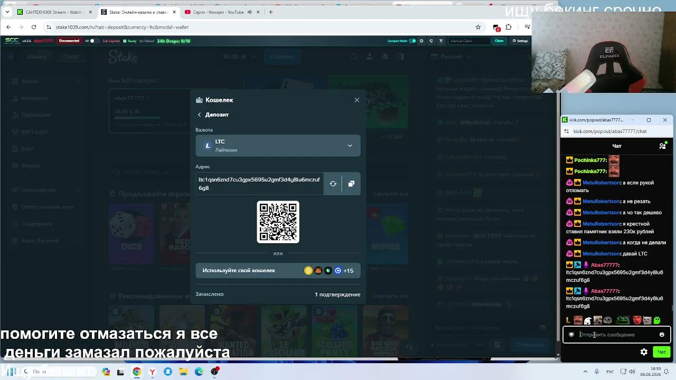Open SCC Settings
This screenshot has width=676, height=380.
tap(520, 41)
